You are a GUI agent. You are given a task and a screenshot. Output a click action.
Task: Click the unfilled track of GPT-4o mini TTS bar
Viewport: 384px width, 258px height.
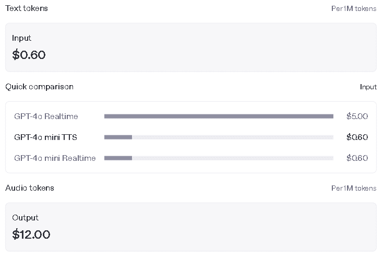[232, 137]
